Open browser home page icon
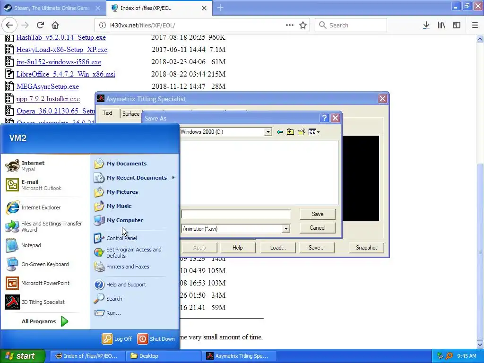The image size is (484, 363). click(x=55, y=25)
